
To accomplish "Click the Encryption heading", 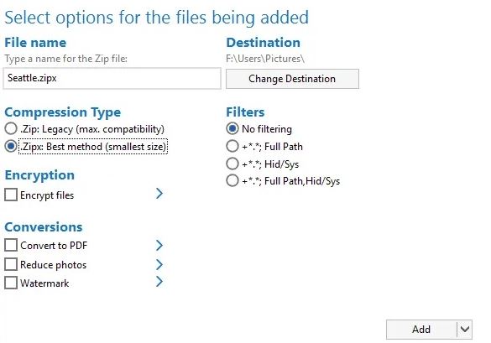I will [39, 175].
